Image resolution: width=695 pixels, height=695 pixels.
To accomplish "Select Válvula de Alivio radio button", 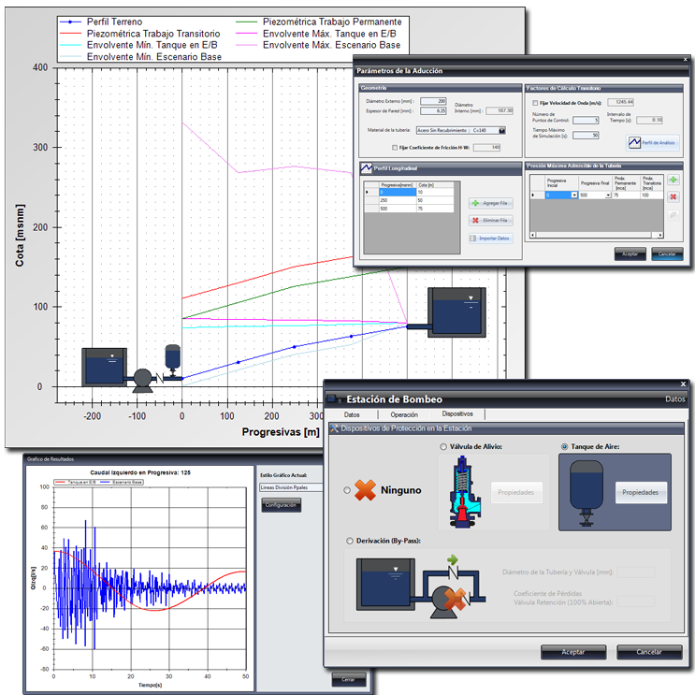I will pos(443,447).
